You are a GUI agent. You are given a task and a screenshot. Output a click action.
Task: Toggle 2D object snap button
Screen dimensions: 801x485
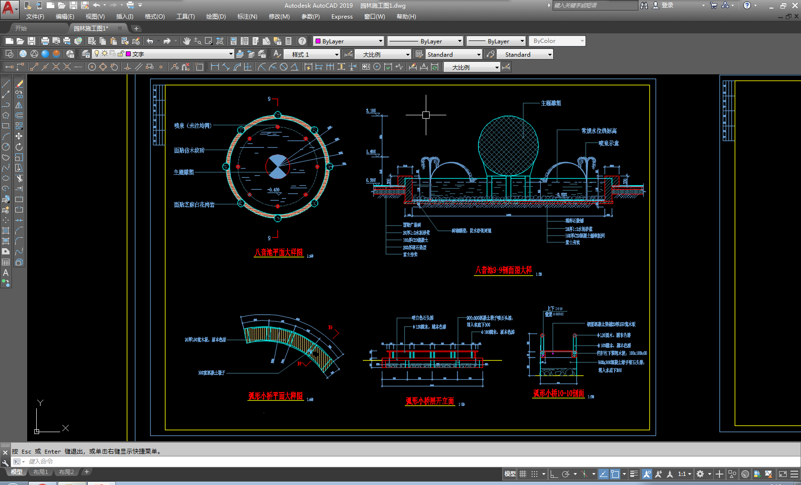pos(615,474)
